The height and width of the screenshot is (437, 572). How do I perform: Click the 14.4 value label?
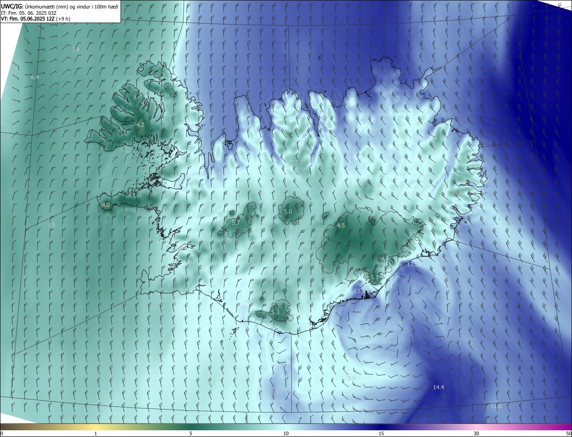438,387
